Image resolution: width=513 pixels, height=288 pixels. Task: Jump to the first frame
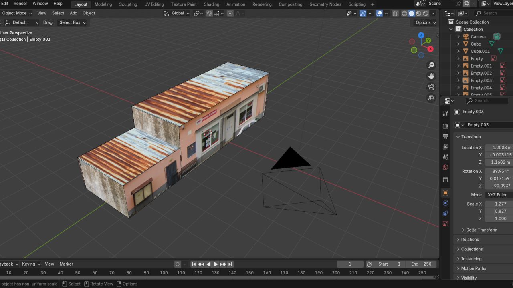tap(194, 264)
